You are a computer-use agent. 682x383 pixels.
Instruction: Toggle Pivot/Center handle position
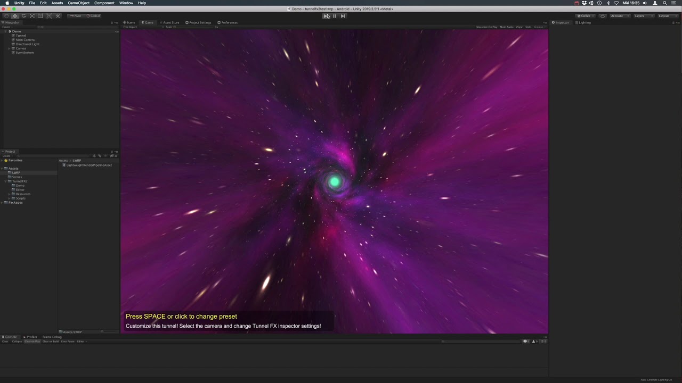(x=76, y=16)
